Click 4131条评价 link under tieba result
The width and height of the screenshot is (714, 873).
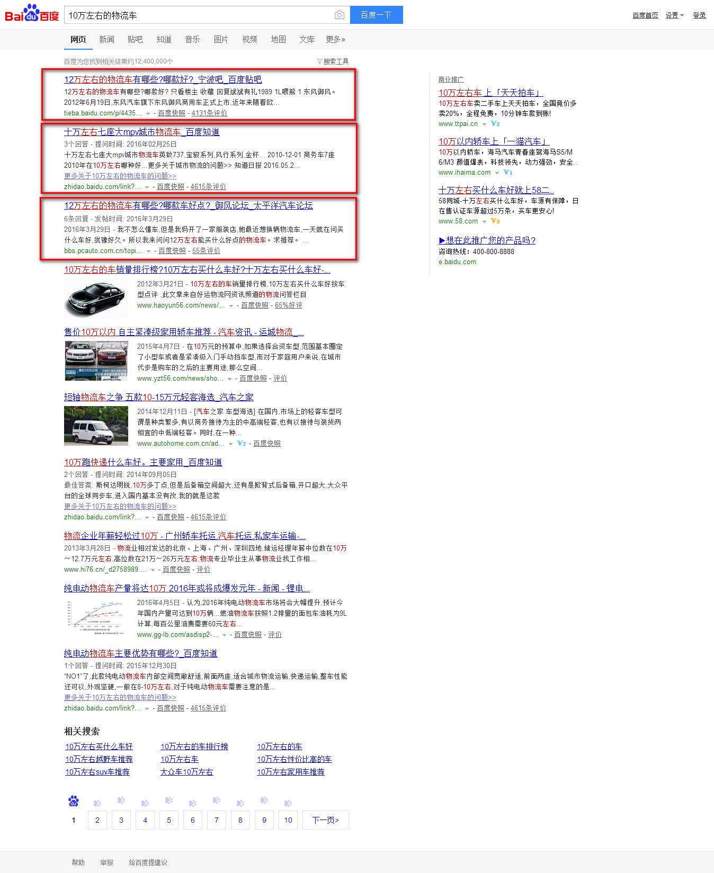pyautogui.click(x=209, y=113)
